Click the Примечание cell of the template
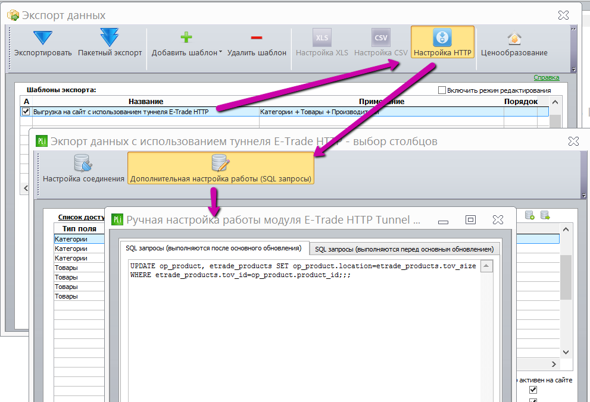This screenshot has height=402, width=590. [382, 112]
